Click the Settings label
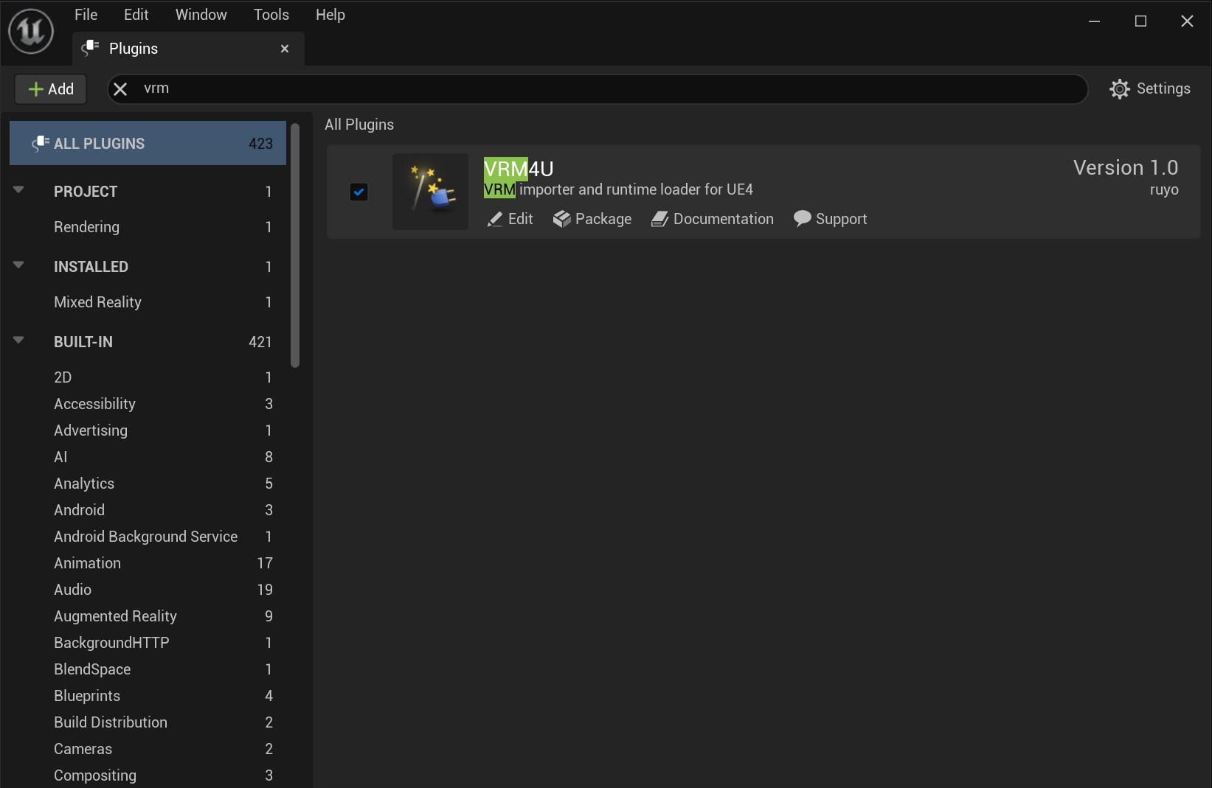The height and width of the screenshot is (788, 1212). pos(1163,88)
